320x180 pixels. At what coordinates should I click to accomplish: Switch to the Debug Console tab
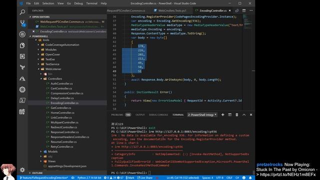[158, 115]
